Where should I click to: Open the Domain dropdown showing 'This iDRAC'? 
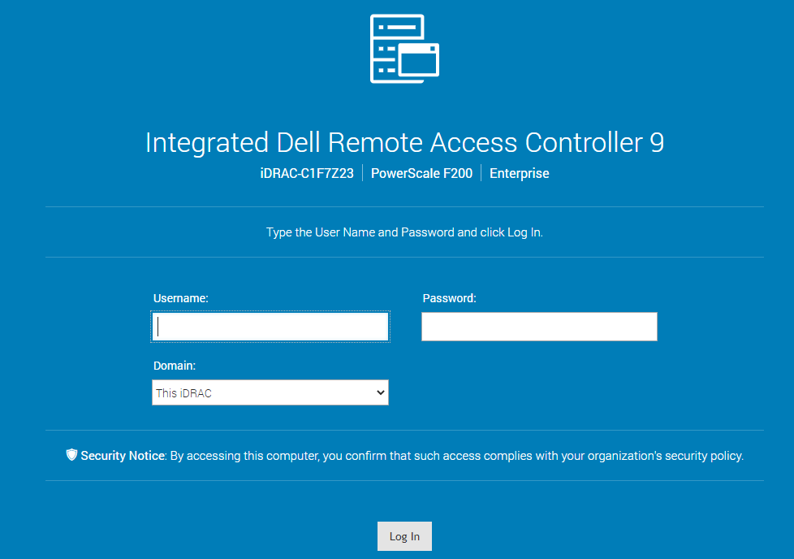click(260, 392)
